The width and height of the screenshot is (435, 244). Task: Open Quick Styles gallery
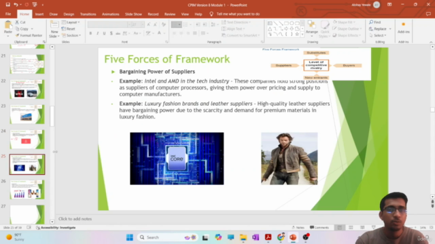(x=324, y=29)
